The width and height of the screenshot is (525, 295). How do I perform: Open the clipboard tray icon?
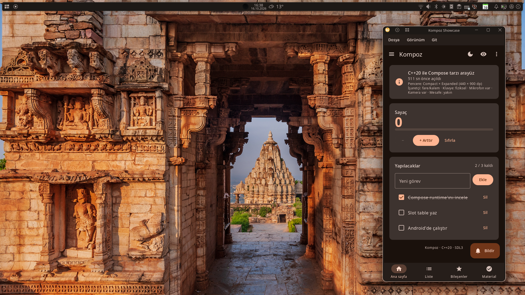pyautogui.click(x=459, y=7)
